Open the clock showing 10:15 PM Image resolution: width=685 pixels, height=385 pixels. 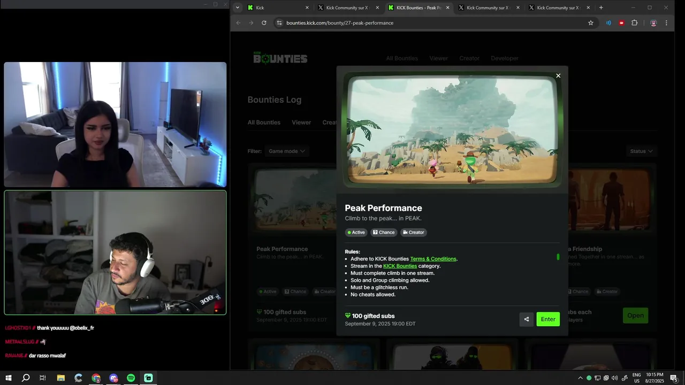[655, 378]
